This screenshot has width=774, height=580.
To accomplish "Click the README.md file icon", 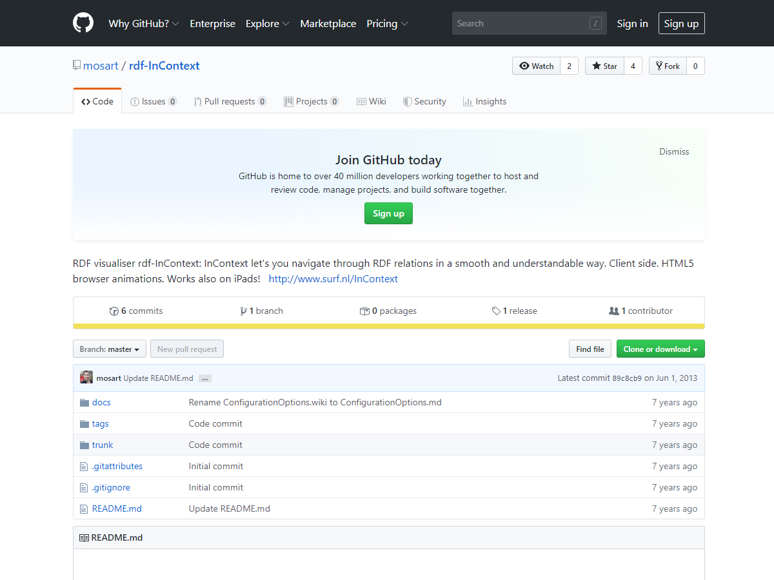I will pos(83,509).
